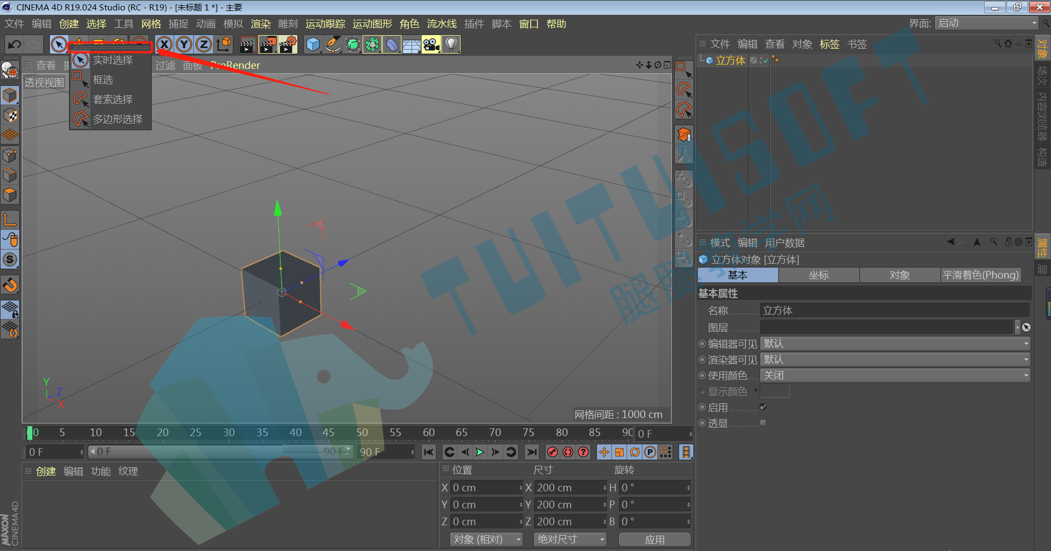This screenshot has width=1051, height=551.
Task: Open Render Settings gear clapperboard icon
Action: [x=288, y=44]
